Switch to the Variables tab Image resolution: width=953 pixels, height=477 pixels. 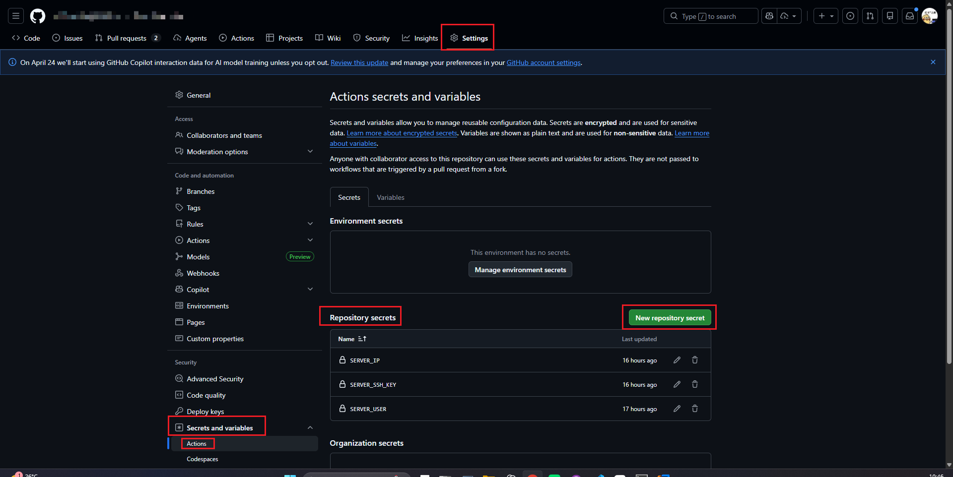point(390,197)
